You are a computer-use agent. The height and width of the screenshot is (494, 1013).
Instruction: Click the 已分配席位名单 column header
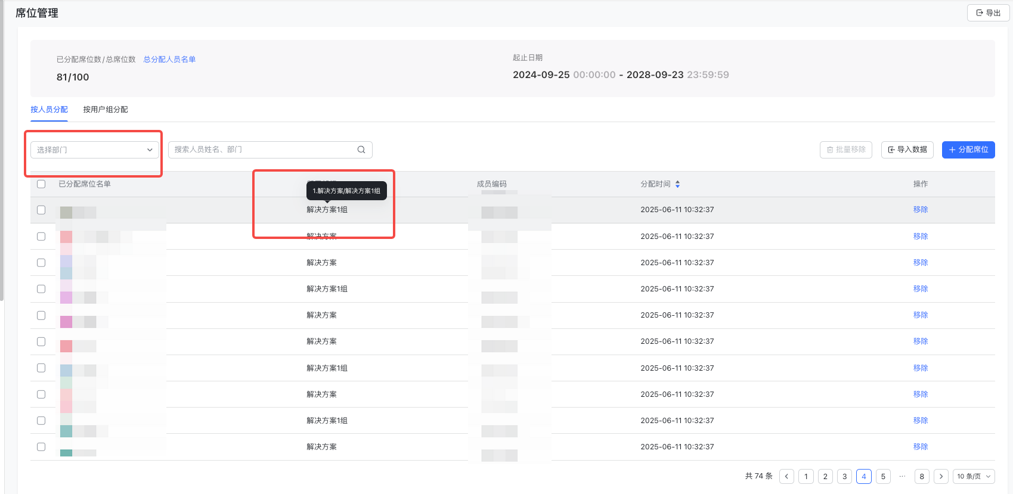(x=85, y=184)
